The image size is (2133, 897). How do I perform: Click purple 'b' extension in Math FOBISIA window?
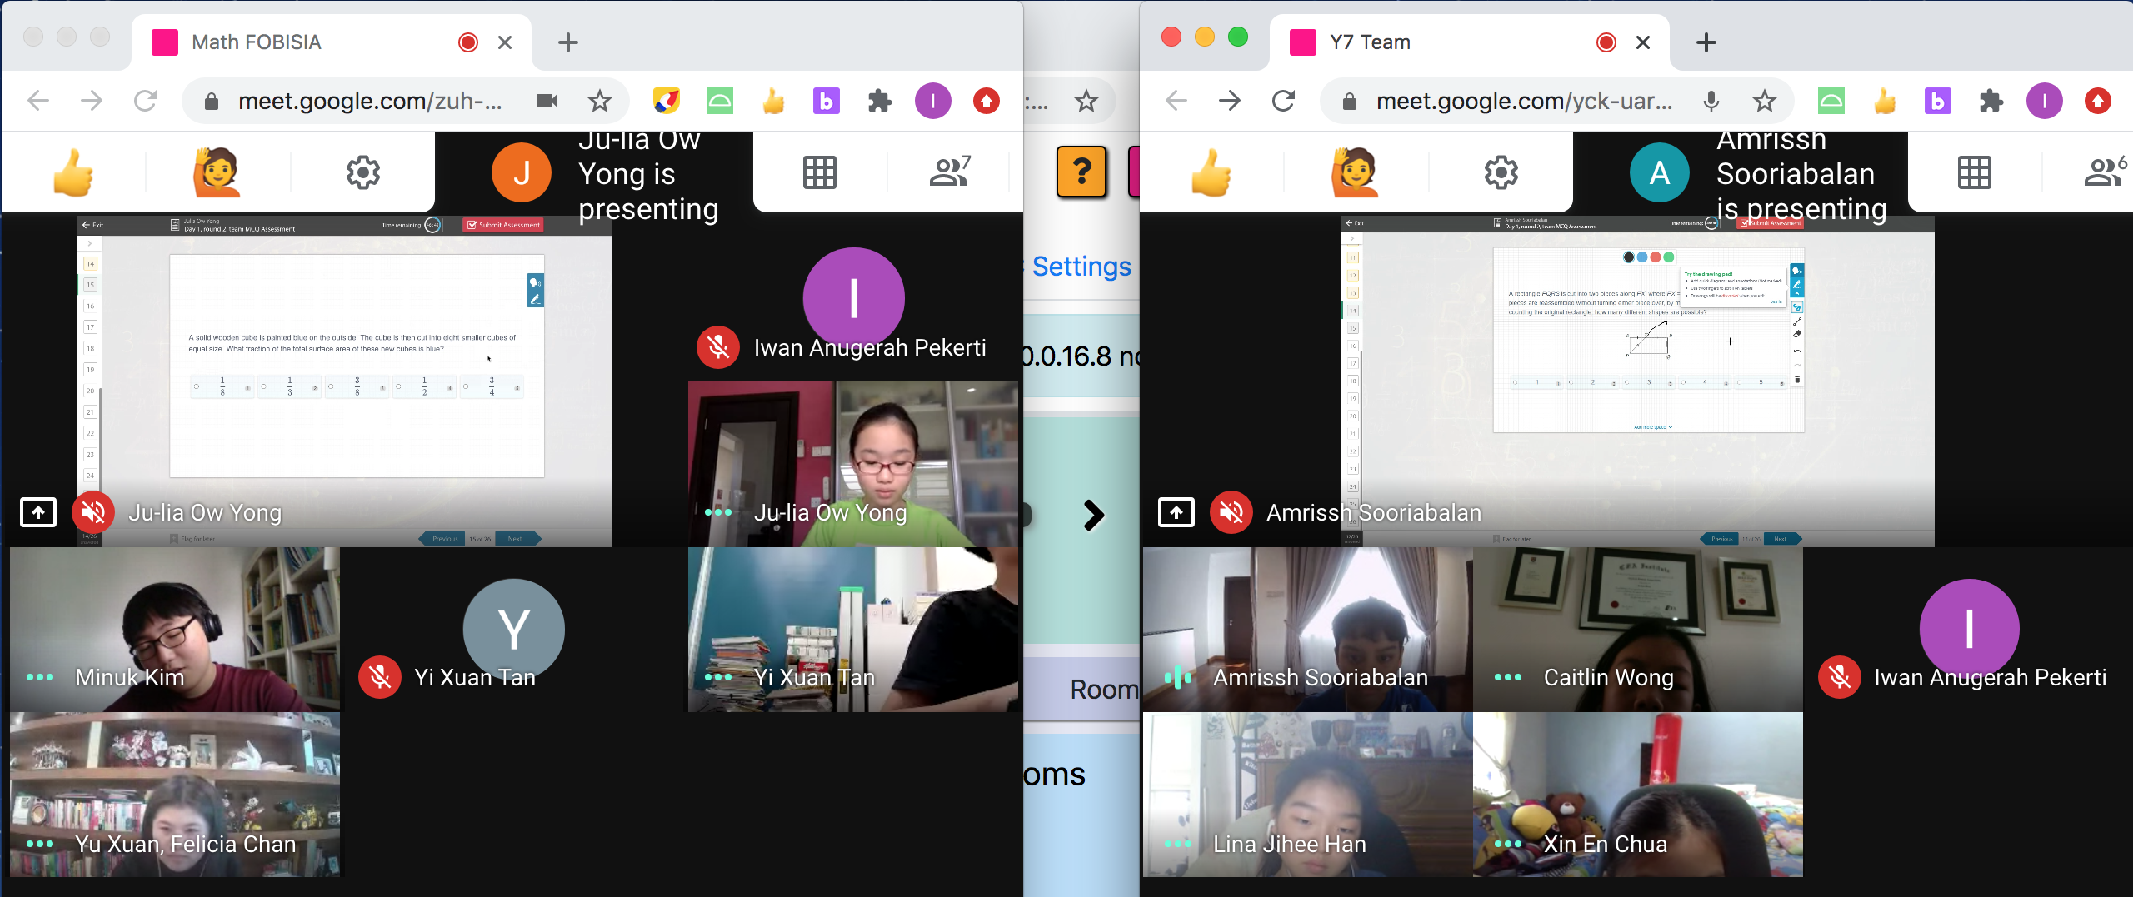[x=826, y=101]
